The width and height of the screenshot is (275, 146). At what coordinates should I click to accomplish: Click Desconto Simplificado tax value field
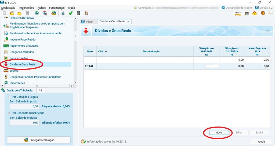click(24, 123)
